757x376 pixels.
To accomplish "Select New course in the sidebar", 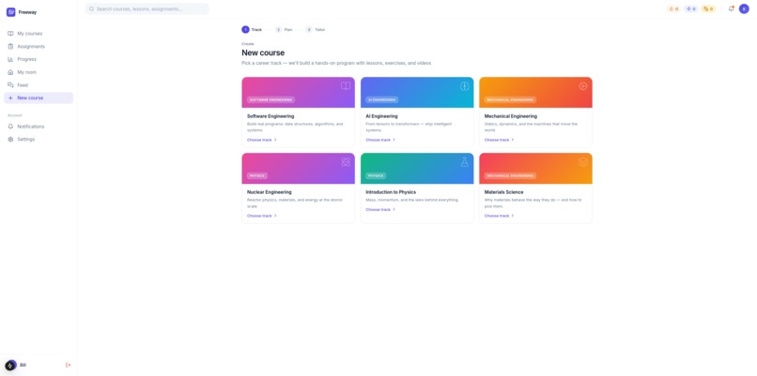I will pos(39,98).
